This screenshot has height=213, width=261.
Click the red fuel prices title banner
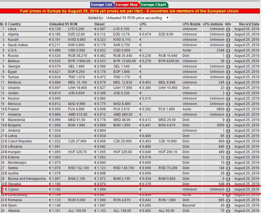click(x=130, y=11)
